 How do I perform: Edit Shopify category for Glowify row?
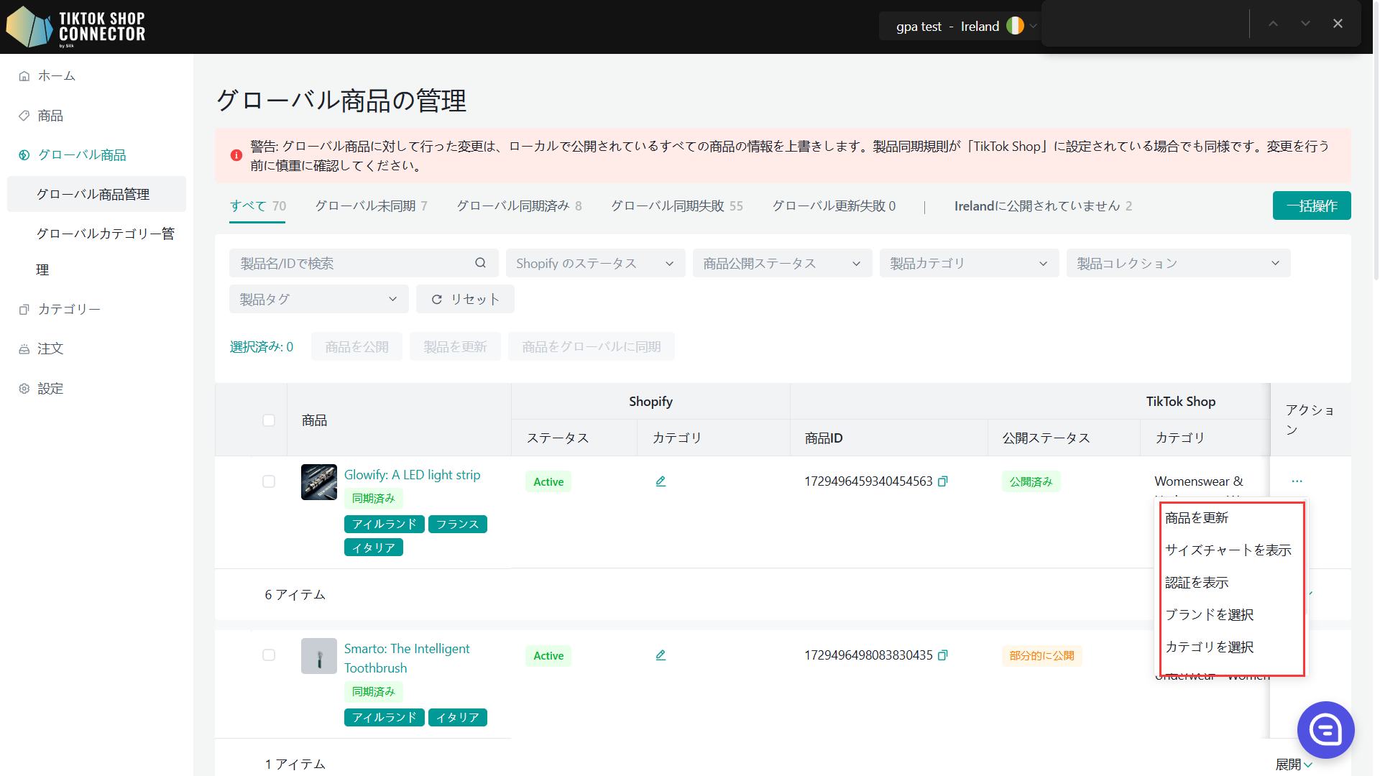click(x=661, y=481)
